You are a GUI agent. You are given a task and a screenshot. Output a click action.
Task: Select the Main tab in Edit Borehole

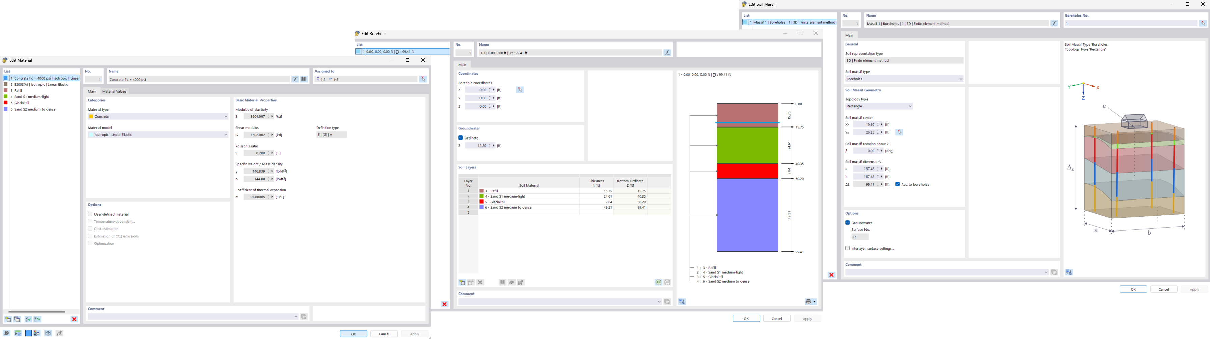[x=462, y=64]
